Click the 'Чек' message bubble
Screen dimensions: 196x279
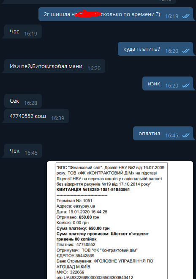point(23,151)
